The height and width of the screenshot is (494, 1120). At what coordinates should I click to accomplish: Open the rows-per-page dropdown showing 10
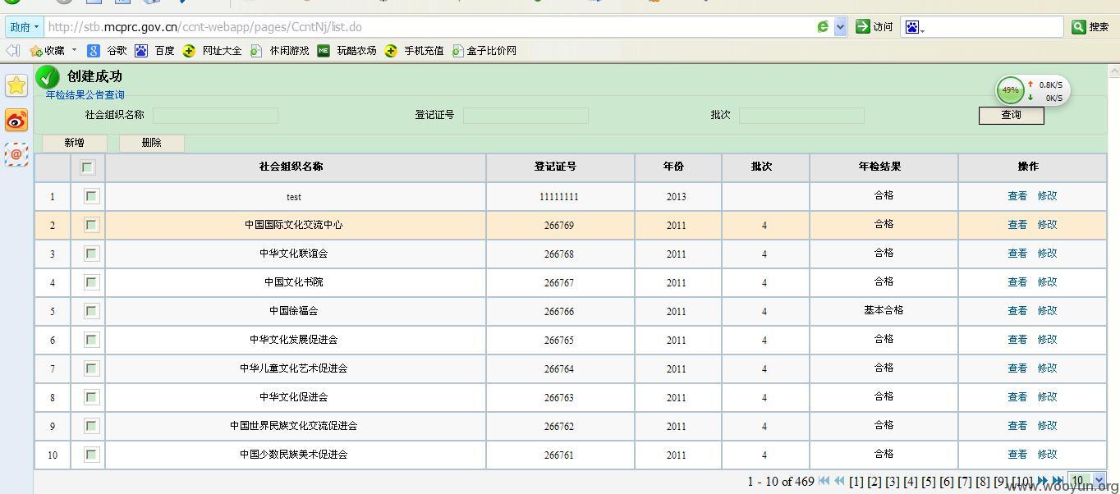click(1088, 481)
